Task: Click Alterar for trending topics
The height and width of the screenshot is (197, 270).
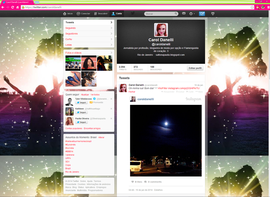Action: pos(101,138)
